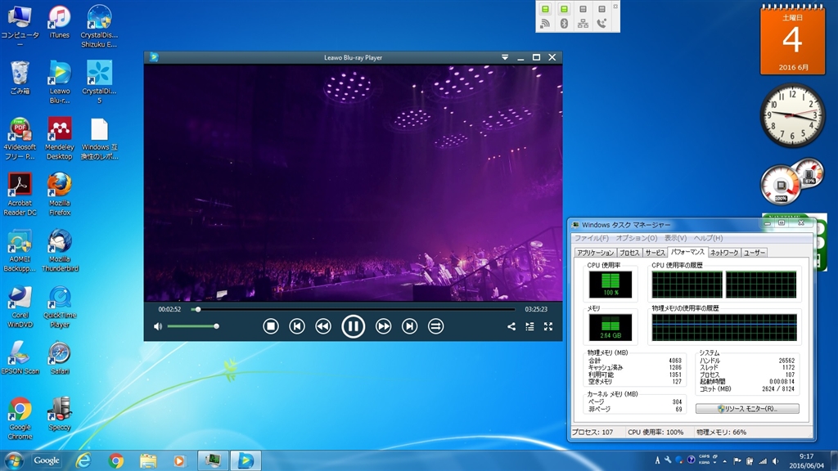838x471 pixels.
Task: Open the Leawo title bar dropdown menu
Action: click(505, 57)
